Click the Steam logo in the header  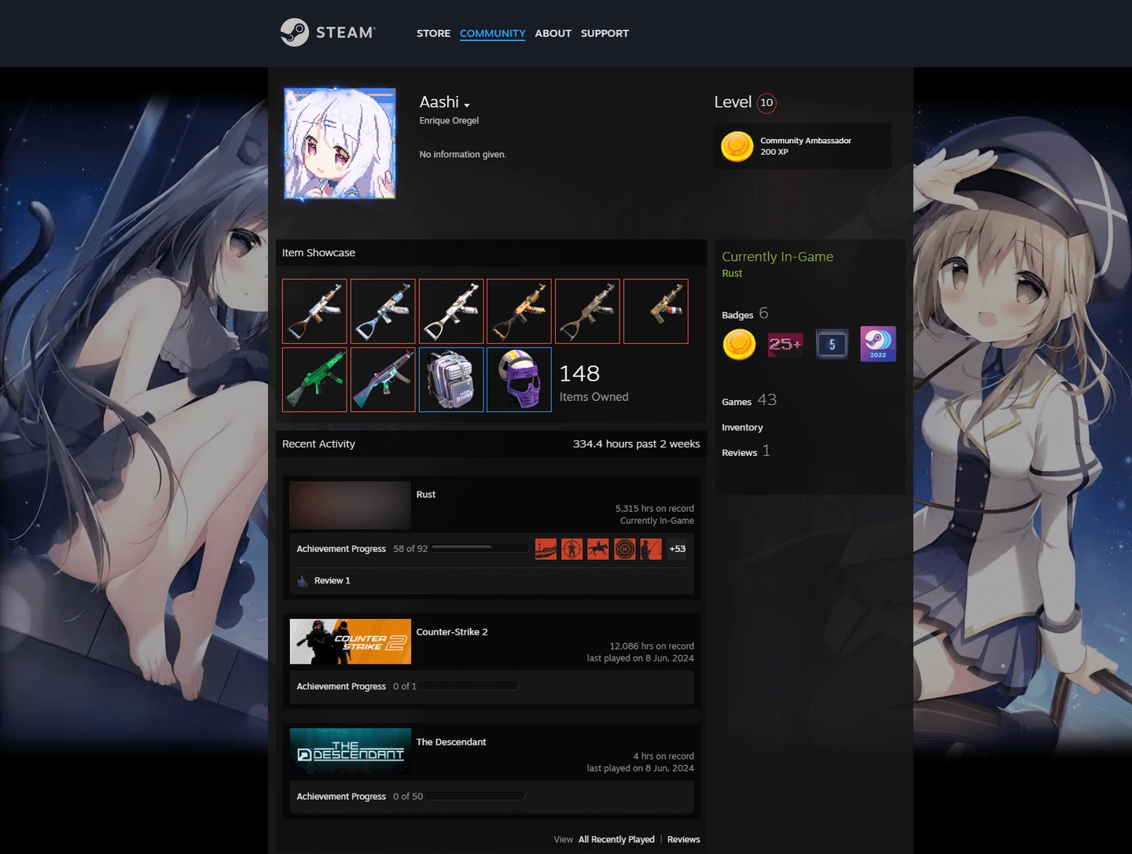click(x=328, y=32)
